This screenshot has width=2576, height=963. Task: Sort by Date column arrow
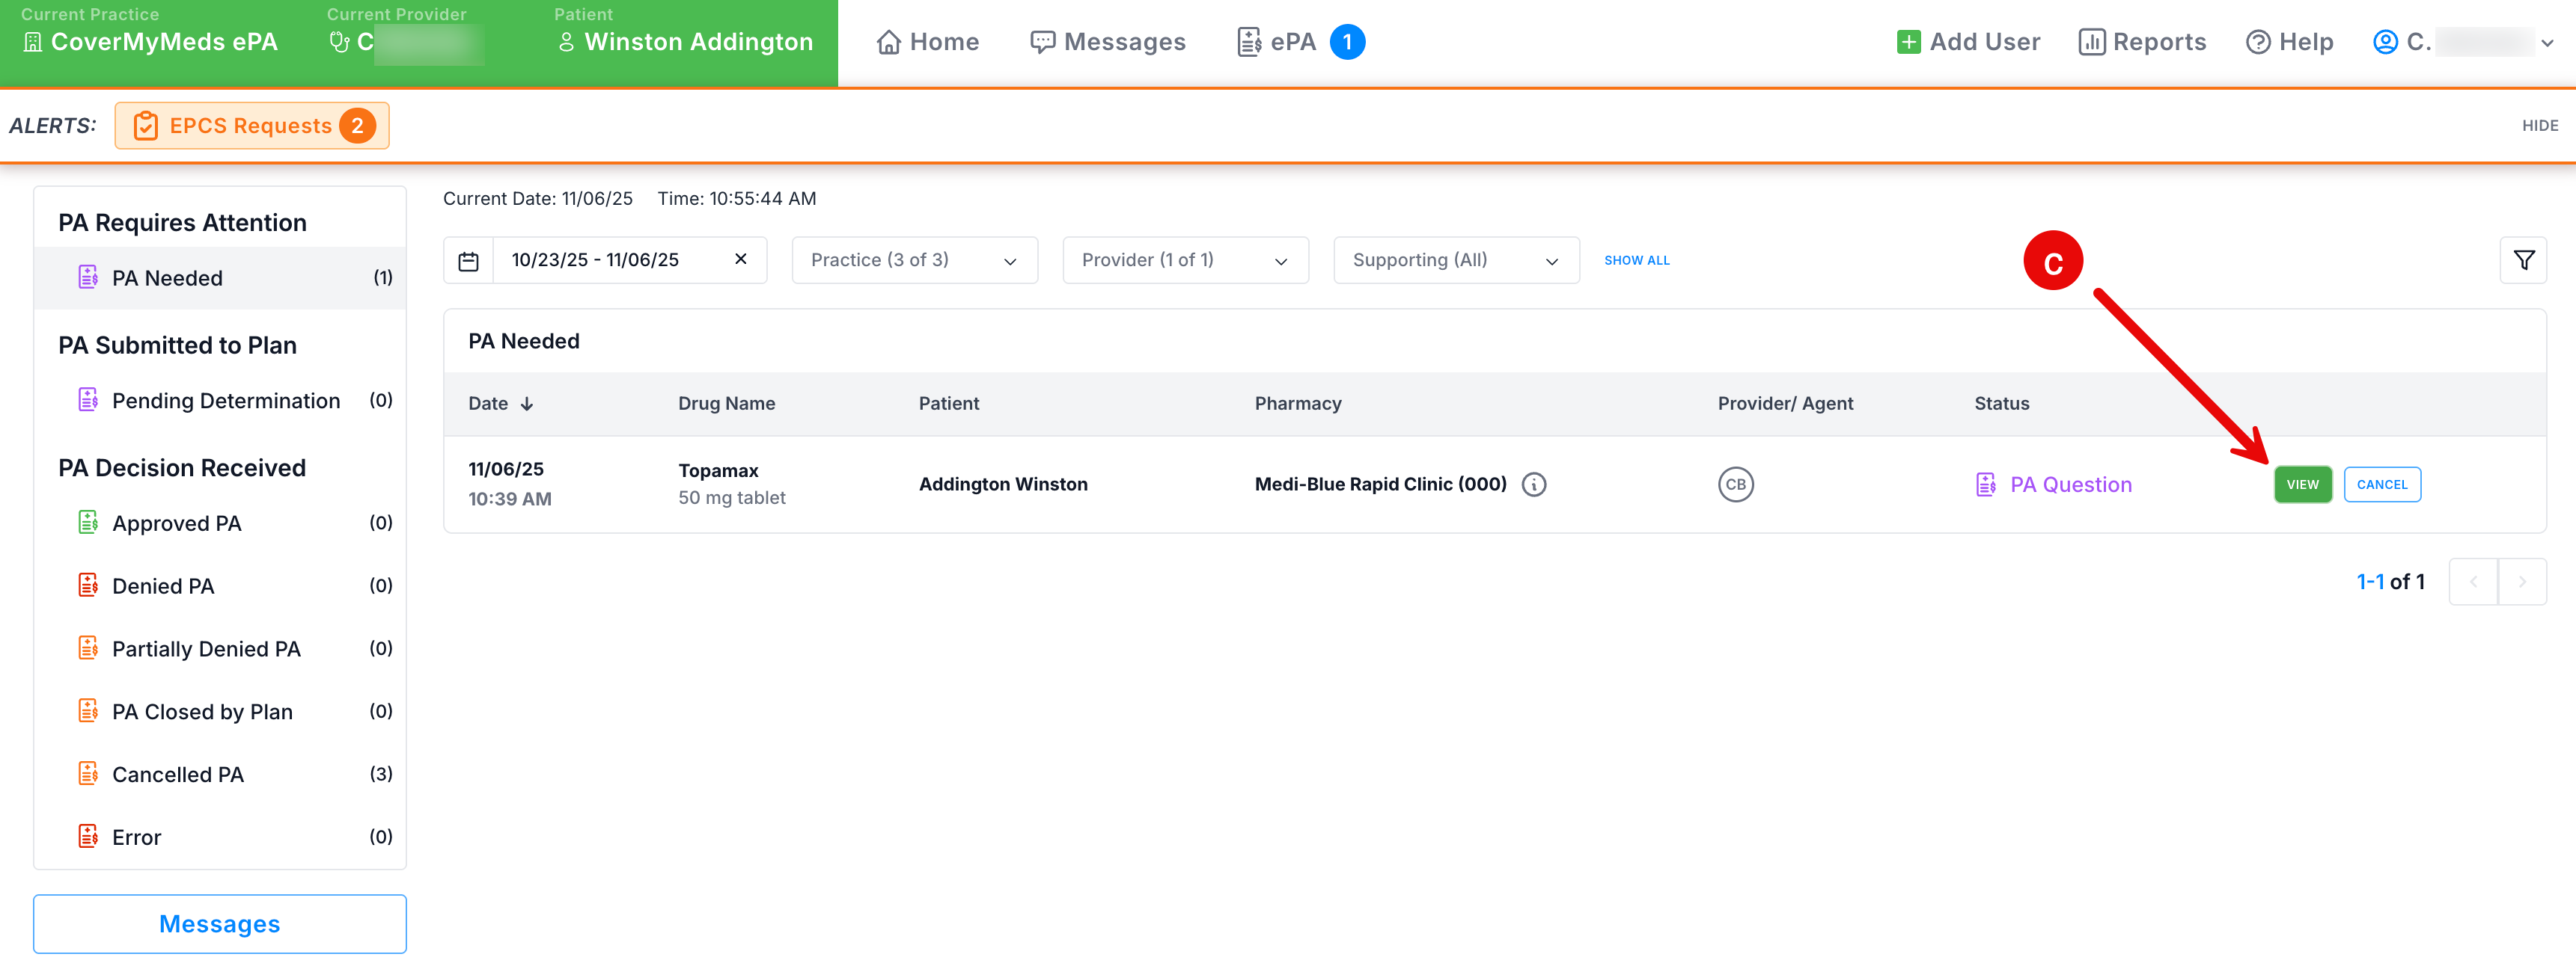point(527,404)
